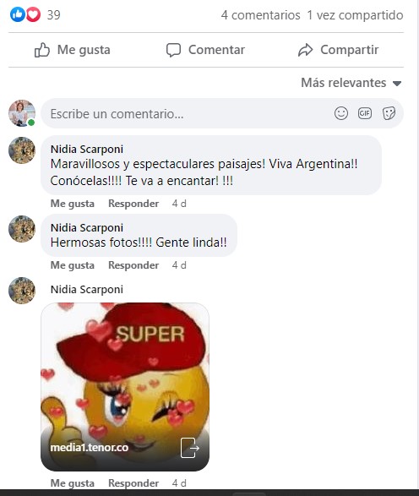
Task: Expand the Más relevantes sort dropdown
Action: pos(351,83)
